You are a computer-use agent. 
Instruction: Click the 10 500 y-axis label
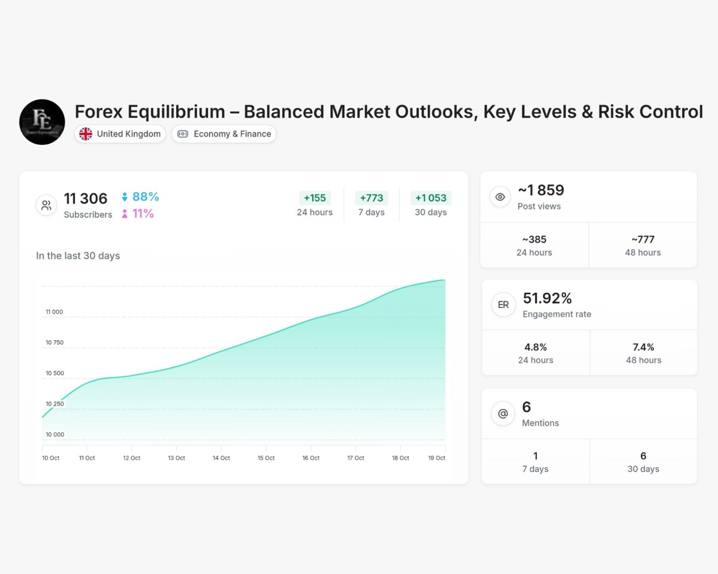pos(55,373)
